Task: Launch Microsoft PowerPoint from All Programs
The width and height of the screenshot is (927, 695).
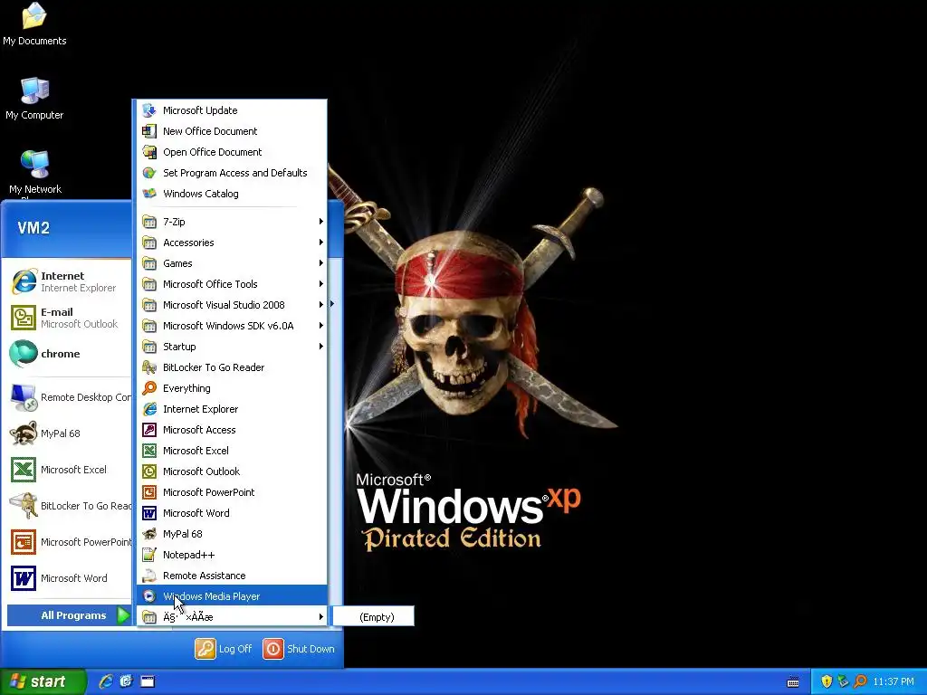Action: (232, 492)
